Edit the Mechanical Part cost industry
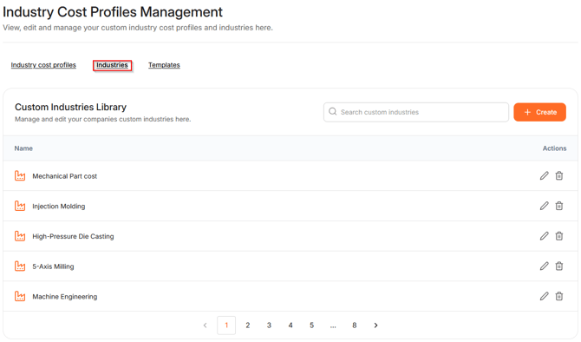 pos(544,176)
